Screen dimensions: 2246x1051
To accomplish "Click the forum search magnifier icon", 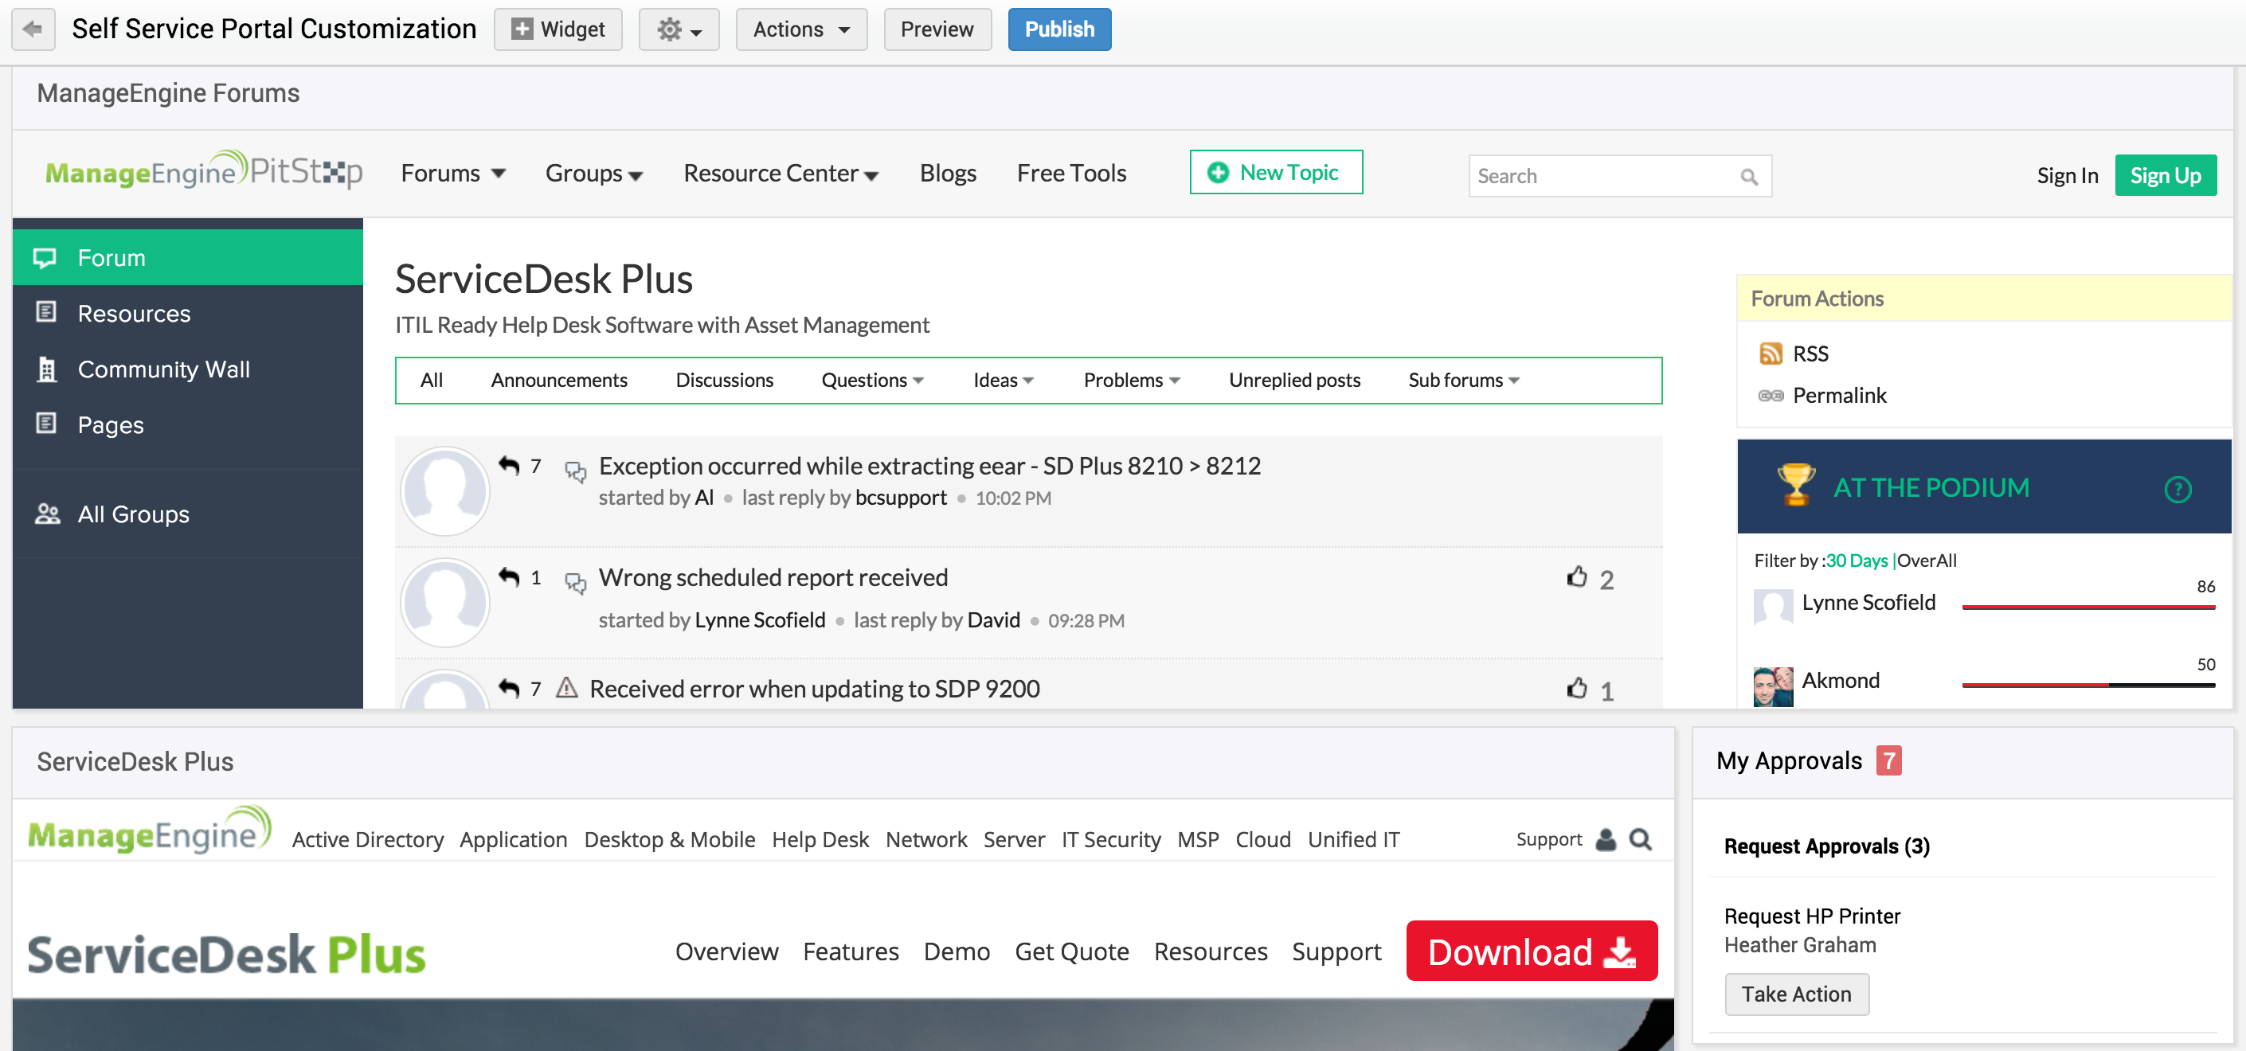I will [x=1749, y=177].
